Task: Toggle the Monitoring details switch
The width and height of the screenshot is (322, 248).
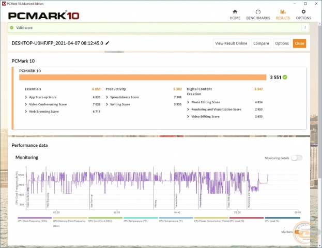Action: click(297, 158)
